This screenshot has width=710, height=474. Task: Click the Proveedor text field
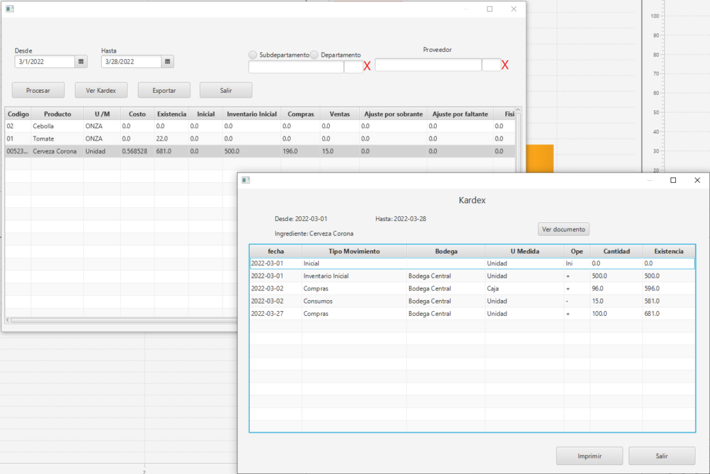click(428, 65)
